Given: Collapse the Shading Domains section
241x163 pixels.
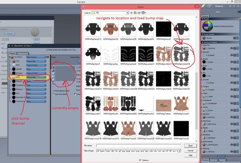Looking at the screenshot, I should coord(202,42).
